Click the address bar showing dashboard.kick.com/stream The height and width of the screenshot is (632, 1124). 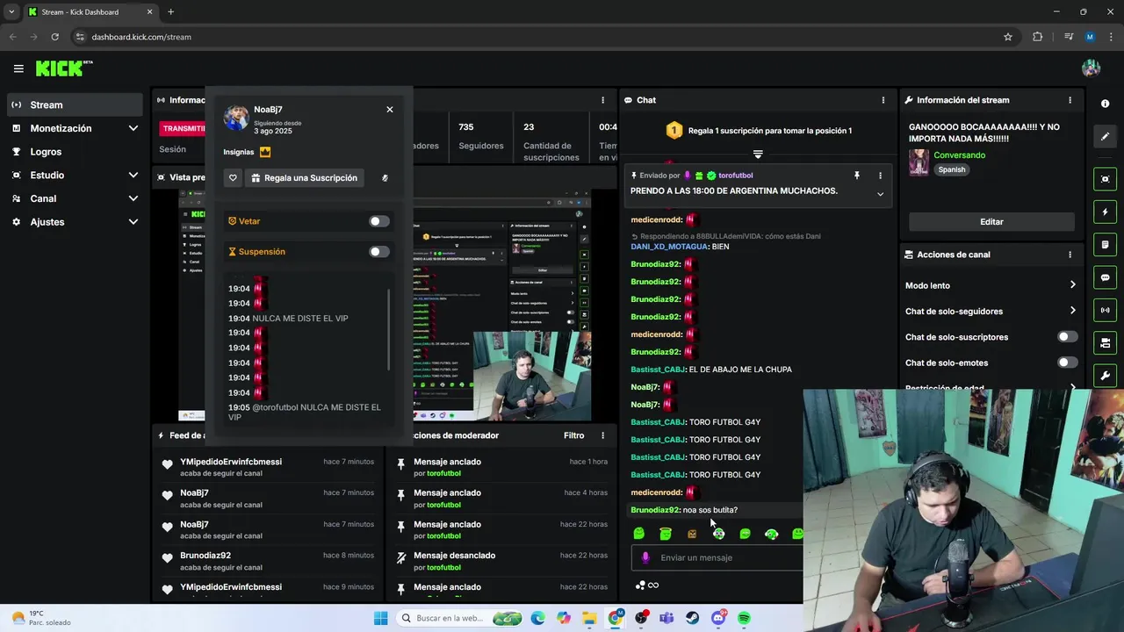536,37
